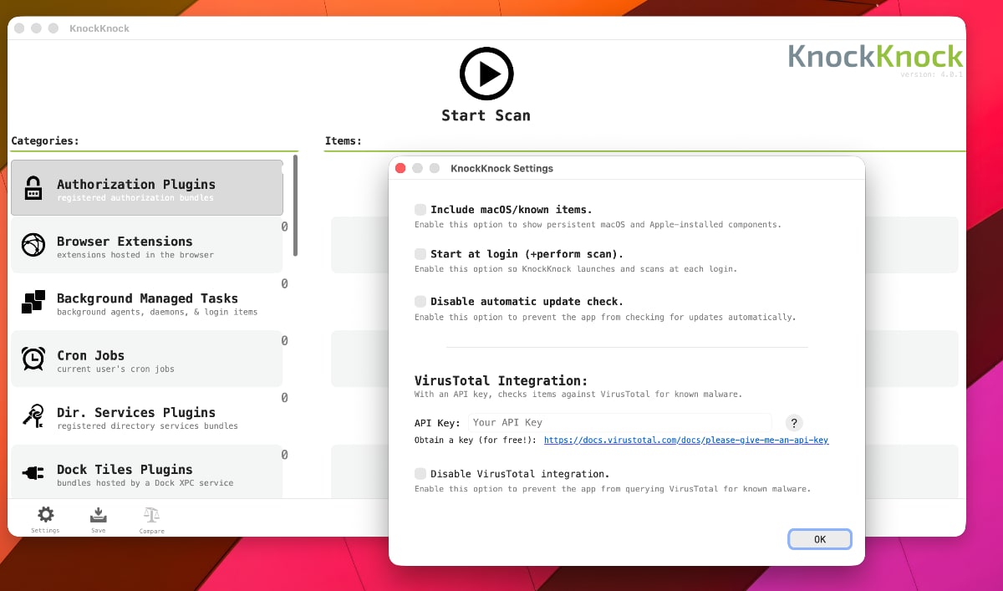Screen dimensions: 1003x591
Task: Open Settings via the gear icon
Action: [46, 515]
